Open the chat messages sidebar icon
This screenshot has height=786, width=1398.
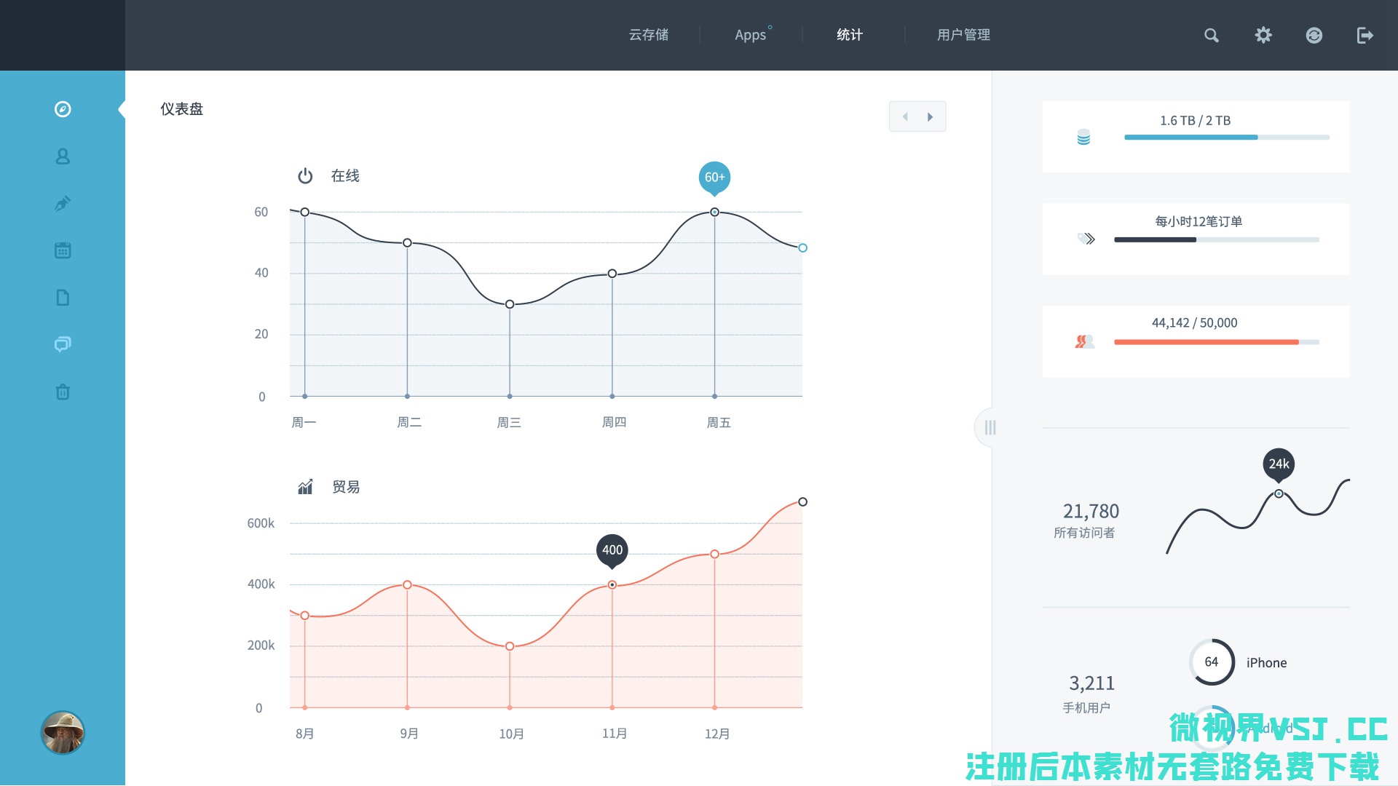[63, 344]
